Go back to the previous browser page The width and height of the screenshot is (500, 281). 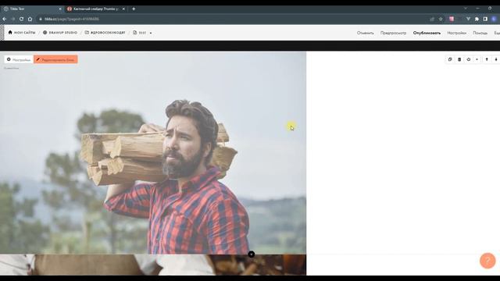(x=5, y=19)
